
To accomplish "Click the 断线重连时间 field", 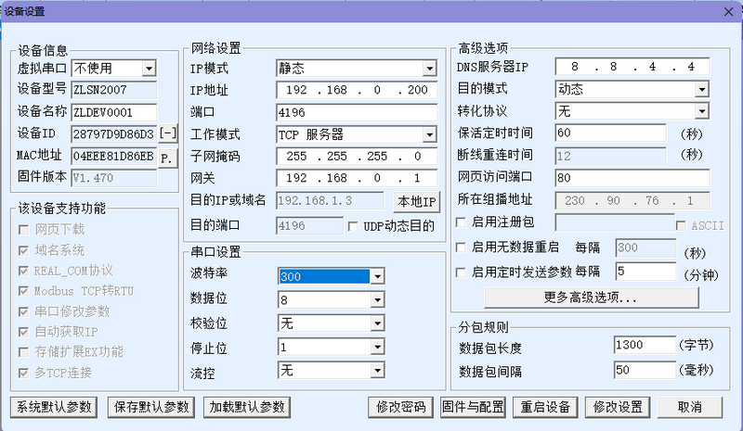I will pos(611,156).
